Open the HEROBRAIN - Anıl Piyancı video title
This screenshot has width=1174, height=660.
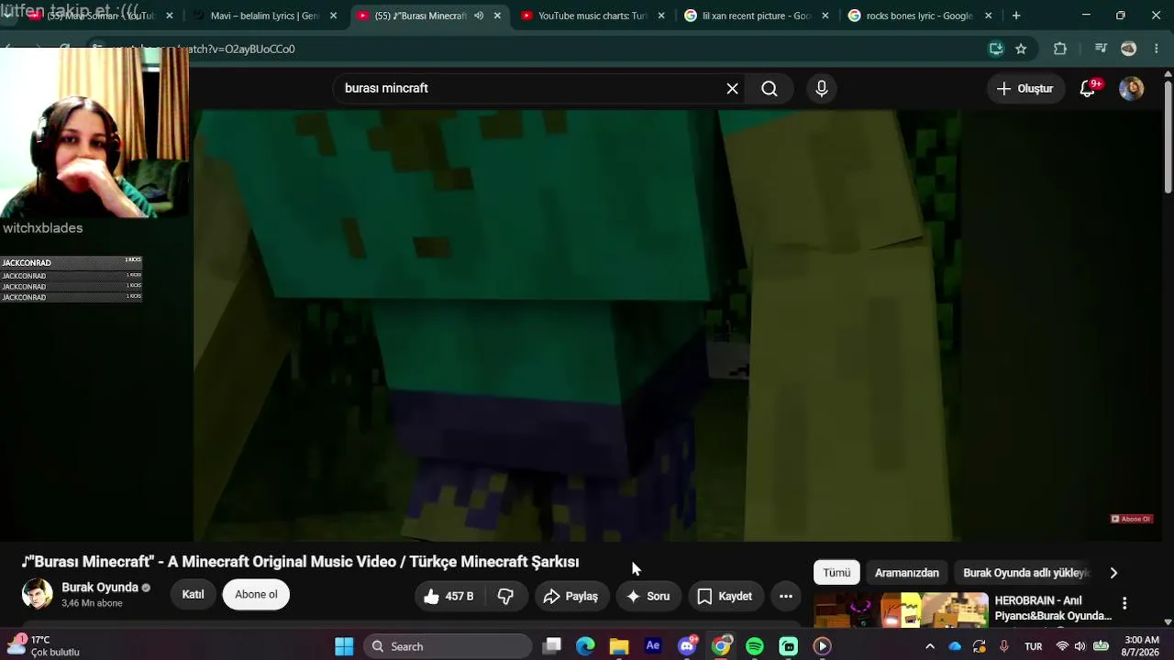pyautogui.click(x=1053, y=609)
